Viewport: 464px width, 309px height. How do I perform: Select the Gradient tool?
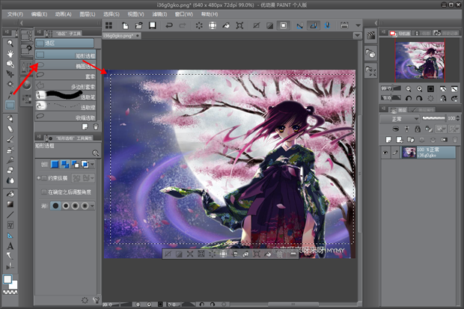click(x=10, y=204)
